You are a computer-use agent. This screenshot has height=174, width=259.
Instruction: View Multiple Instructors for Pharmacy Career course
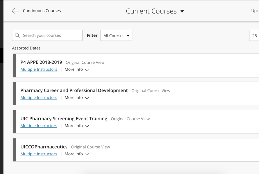pos(39,98)
